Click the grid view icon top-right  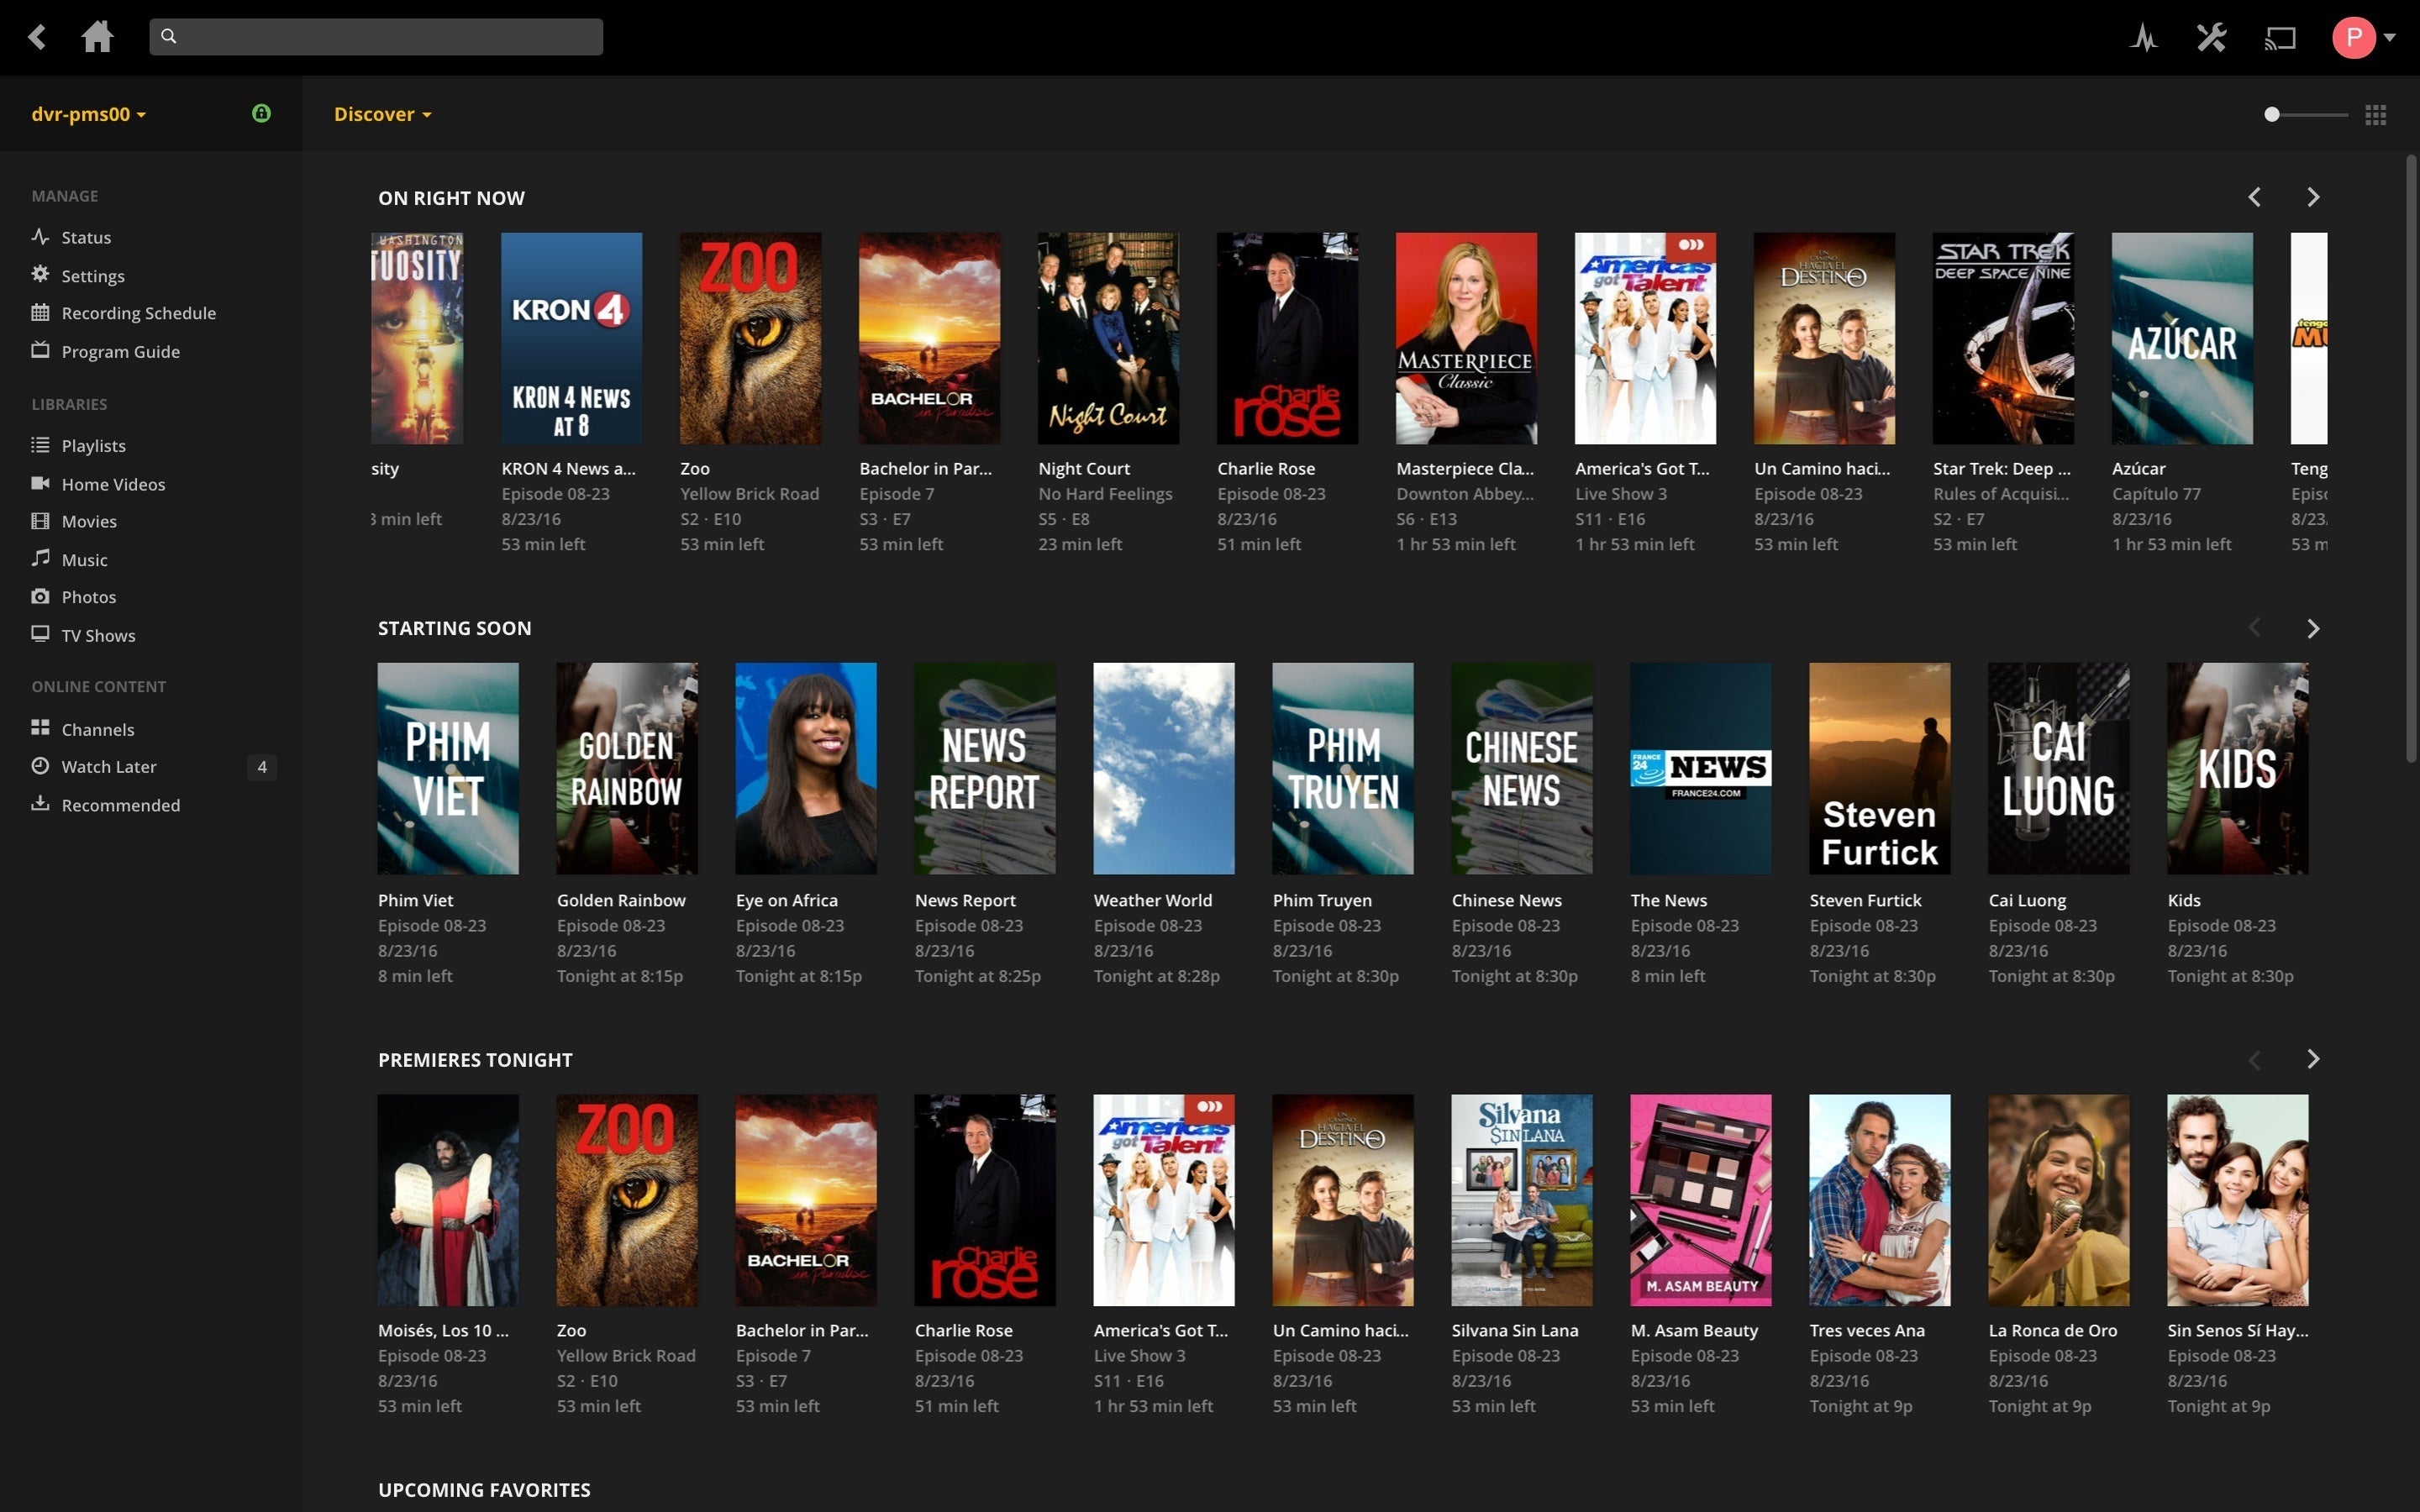(2376, 113)
